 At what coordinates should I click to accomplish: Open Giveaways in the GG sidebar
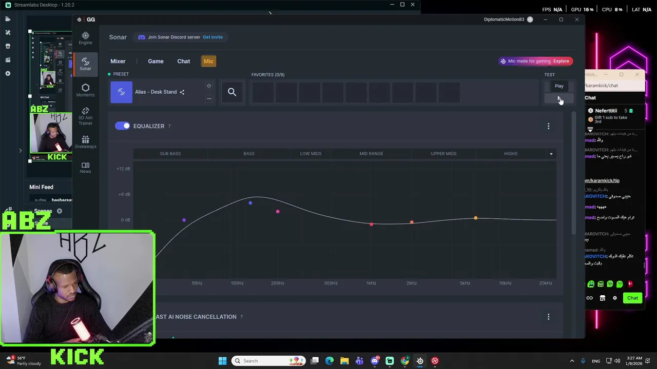(85, 142)
